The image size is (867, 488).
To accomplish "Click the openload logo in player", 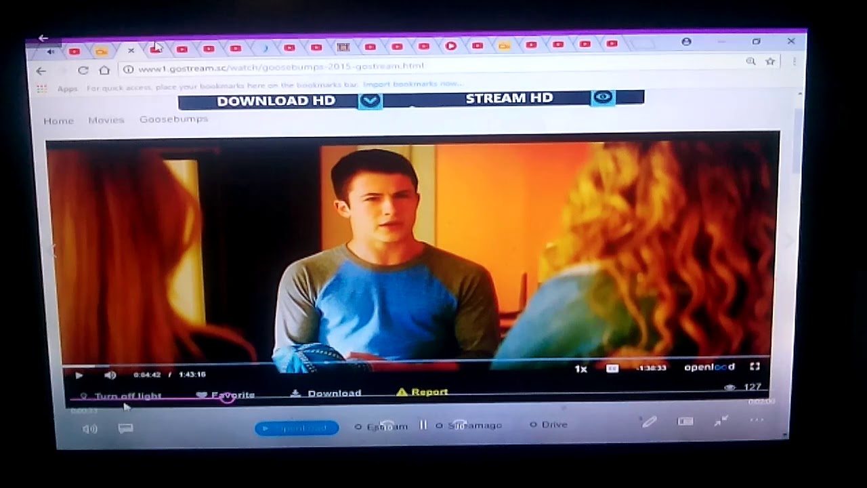I will click(x=709, y=367).
